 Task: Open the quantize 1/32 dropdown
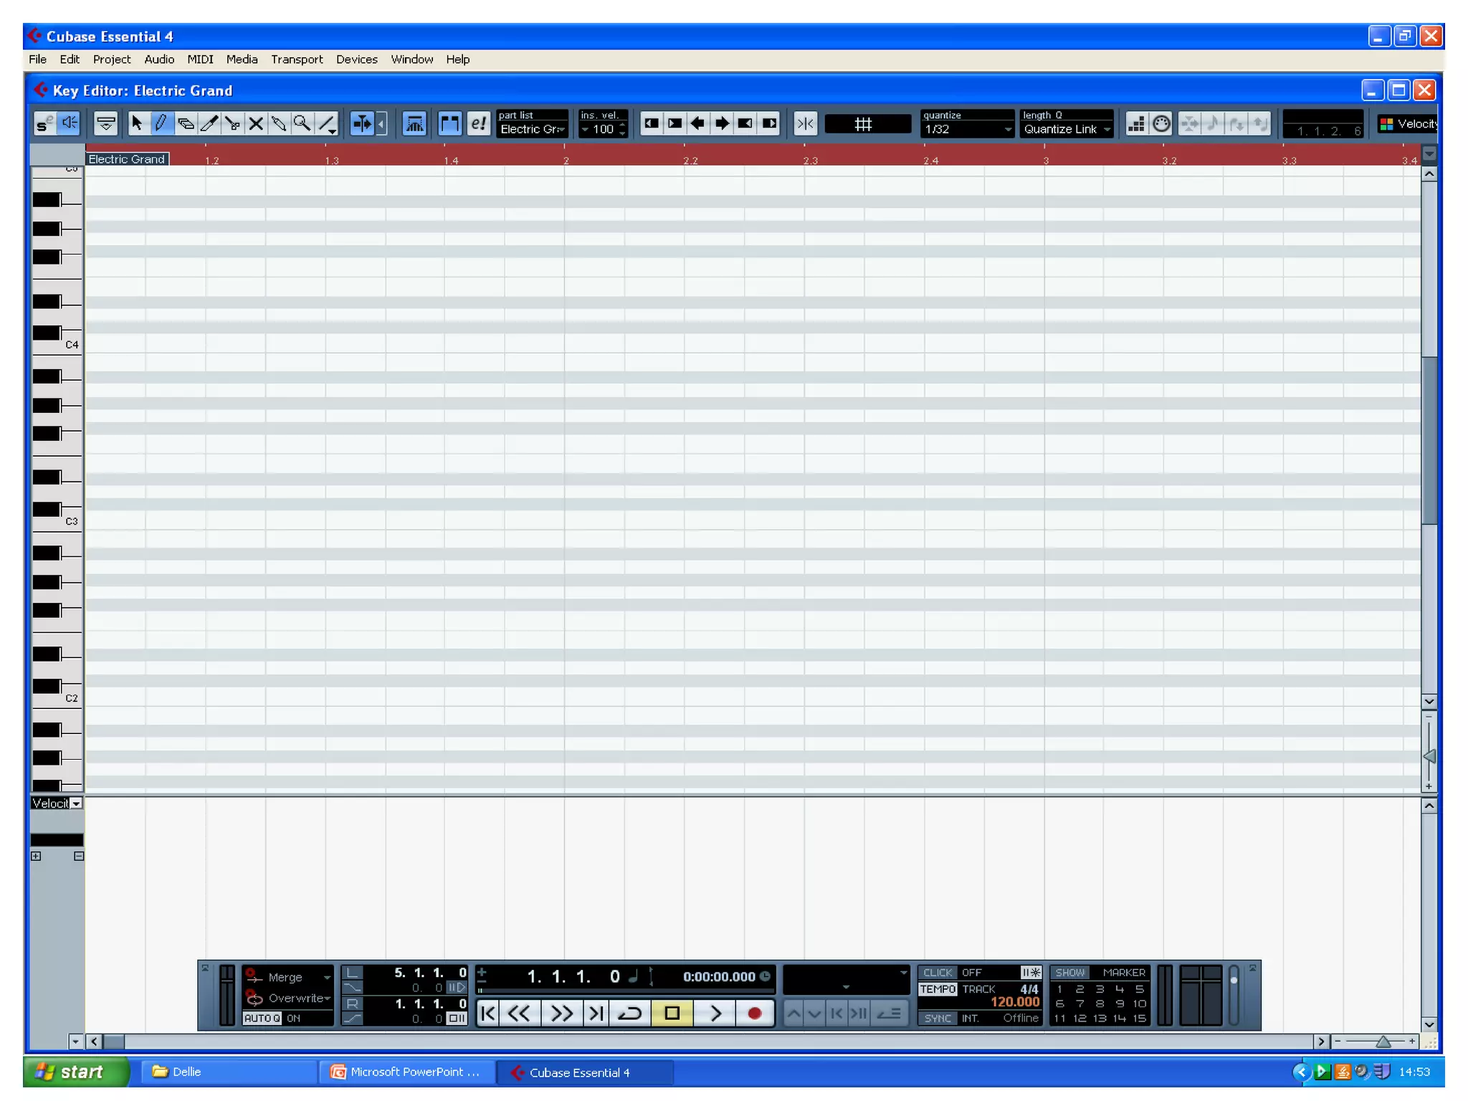pyautogui.click(x=968, y=130)
